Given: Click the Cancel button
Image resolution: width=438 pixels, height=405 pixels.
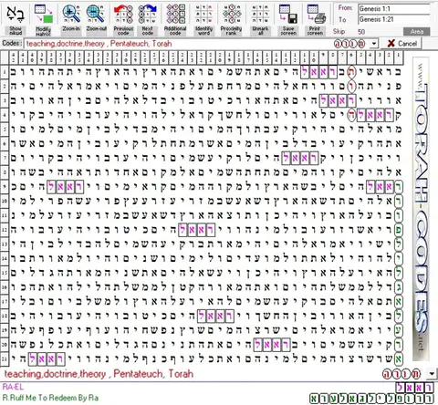Looking at the screenshot, I should [401, 44].
